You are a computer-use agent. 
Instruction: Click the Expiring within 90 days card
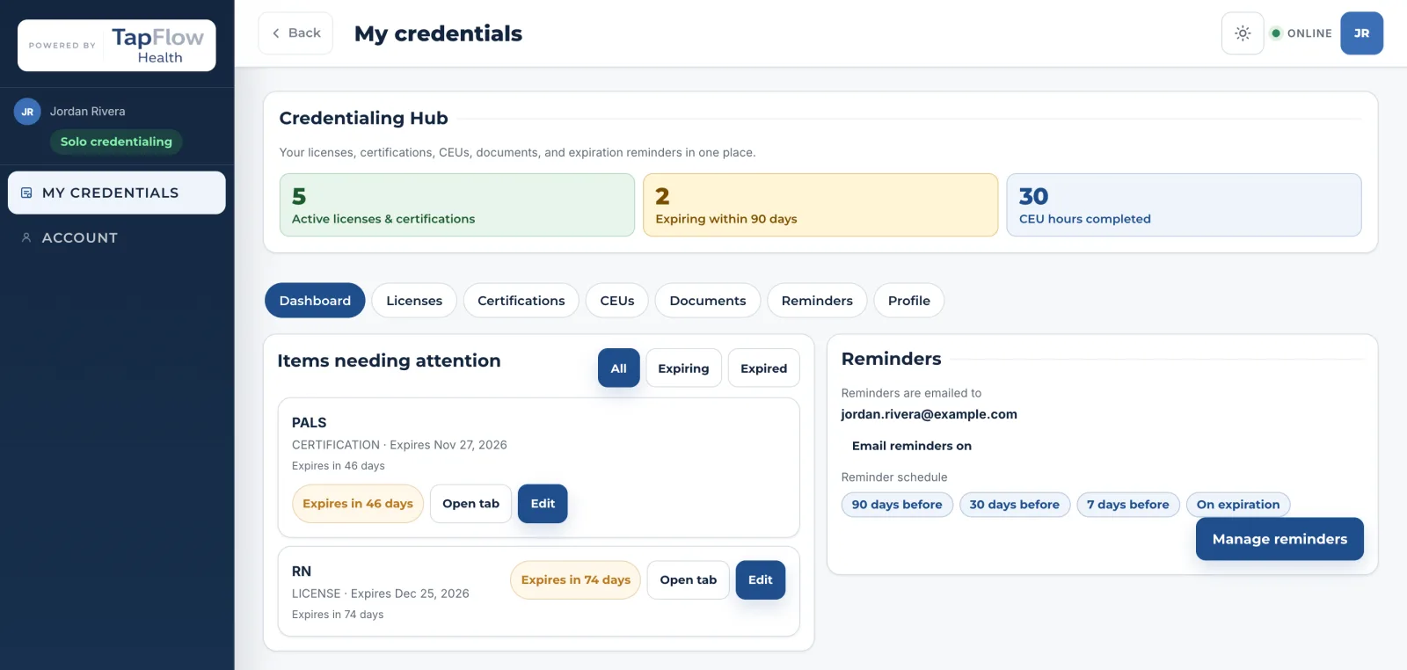point(820,205)
